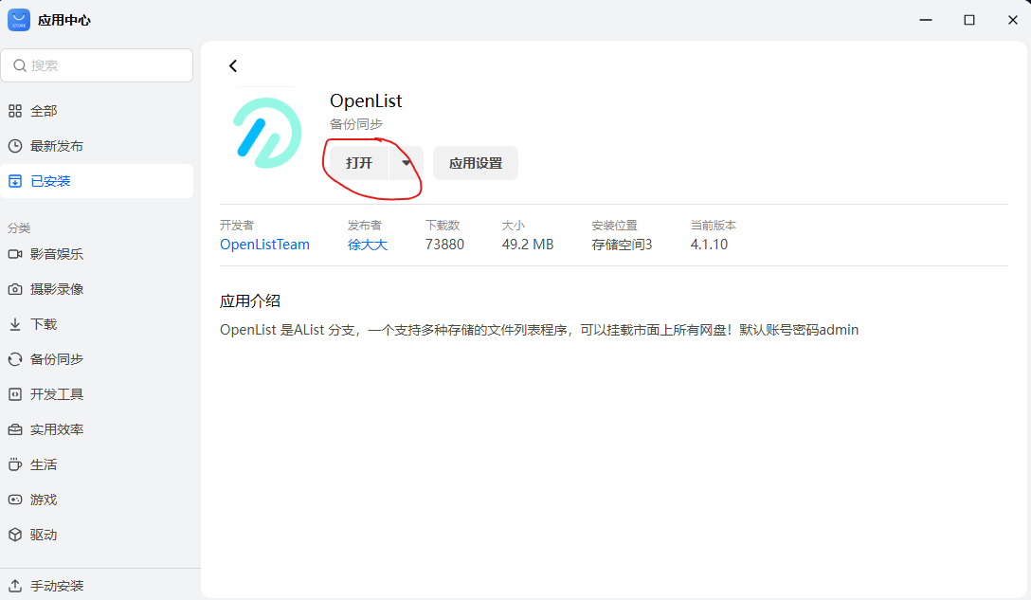Select 已安装 in the sidebar
The image size is (1031, 600).
click(97, 181)
